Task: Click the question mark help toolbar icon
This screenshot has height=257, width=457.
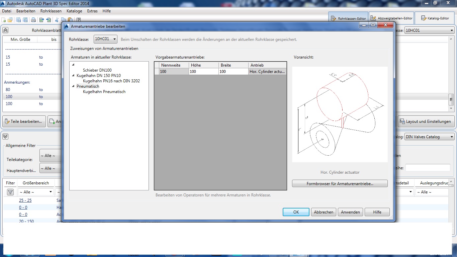Action: point(79,20)
